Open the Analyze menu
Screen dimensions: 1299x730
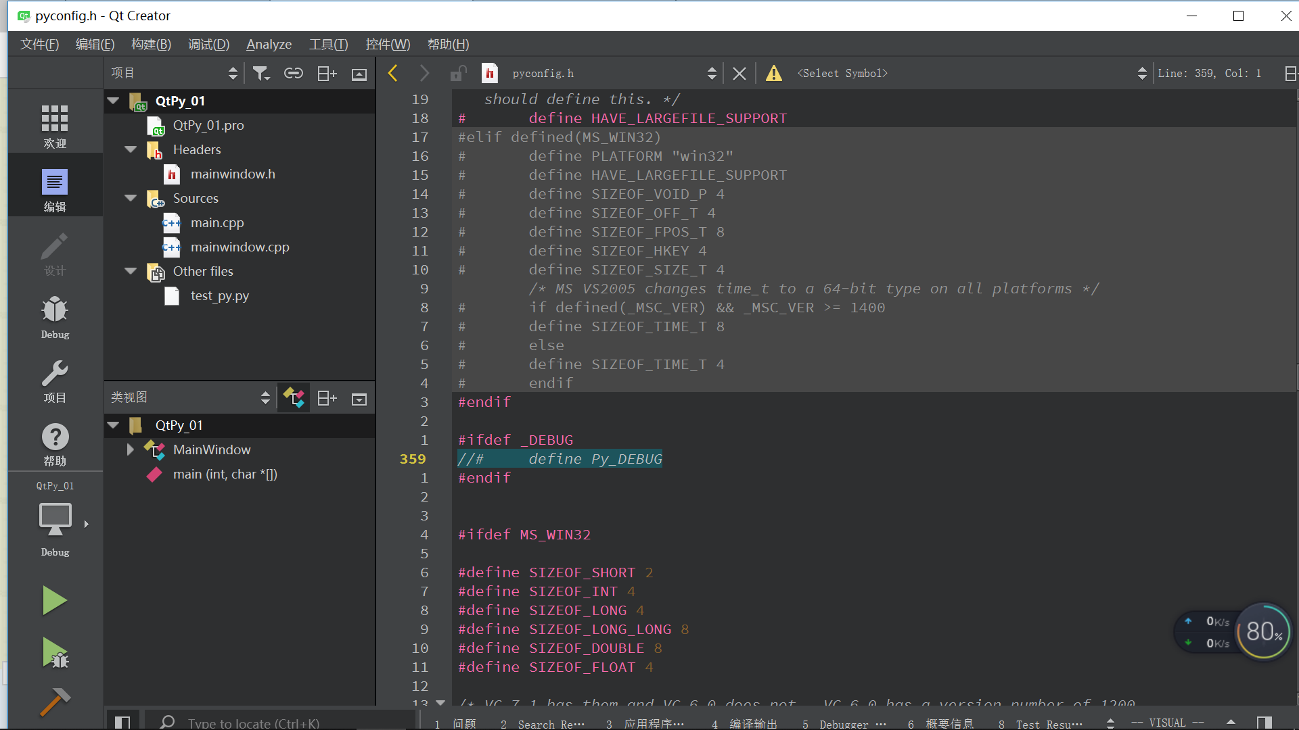(269, 45)
